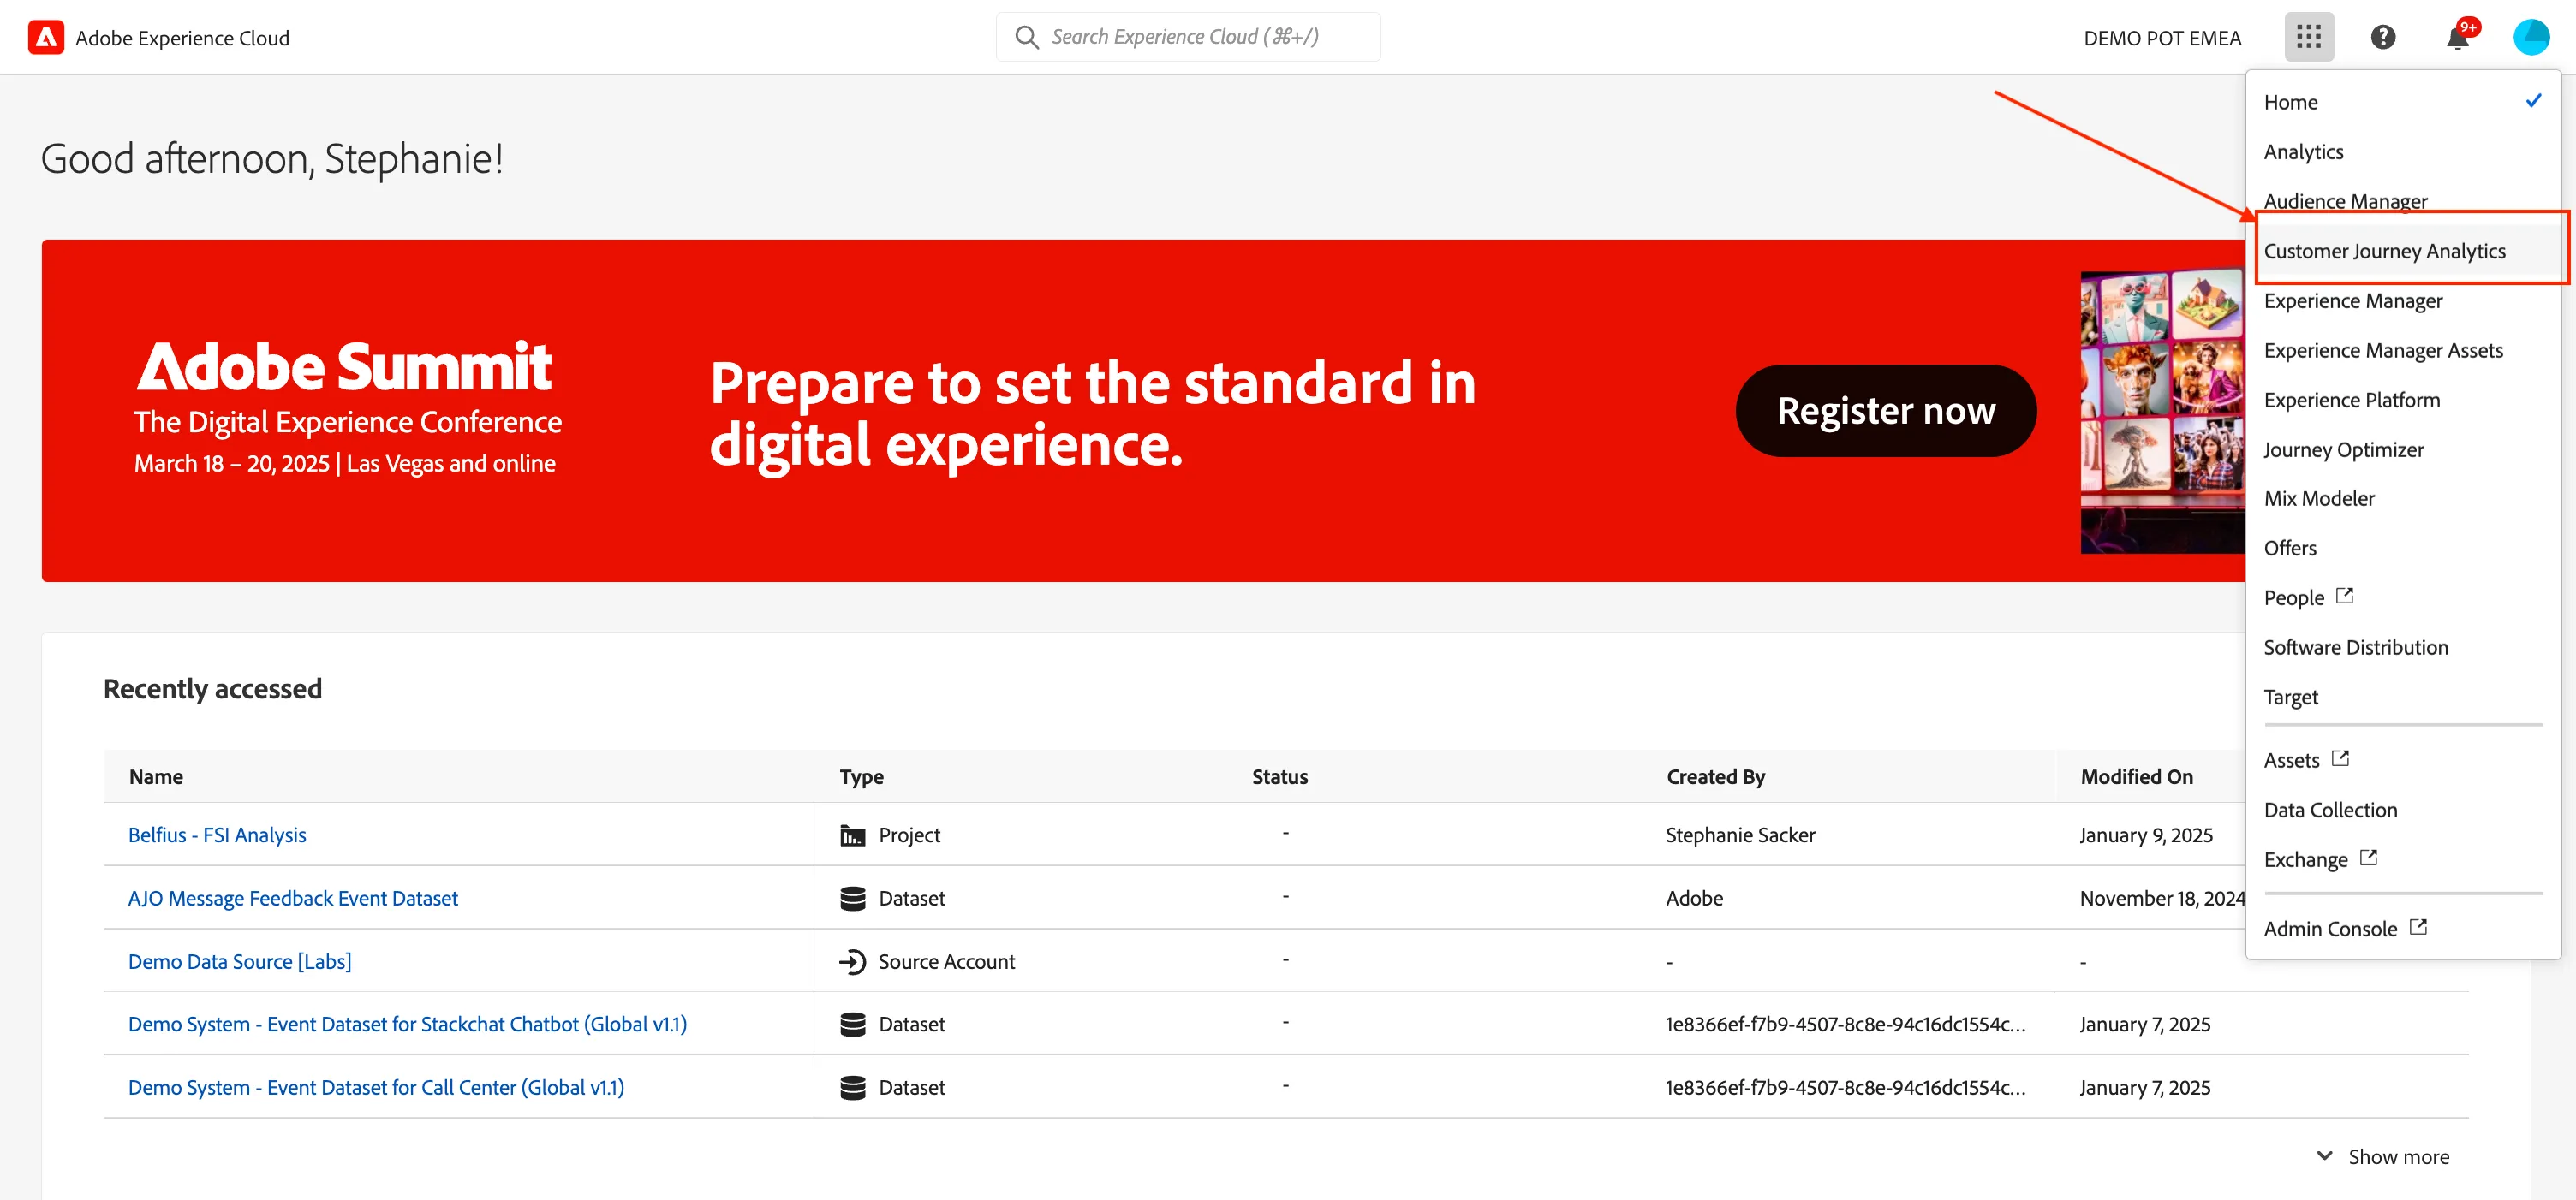Open the Belfius - FSI Analysis link
This screenshot has width=2576, height=1200.
(x=217, y=835)
